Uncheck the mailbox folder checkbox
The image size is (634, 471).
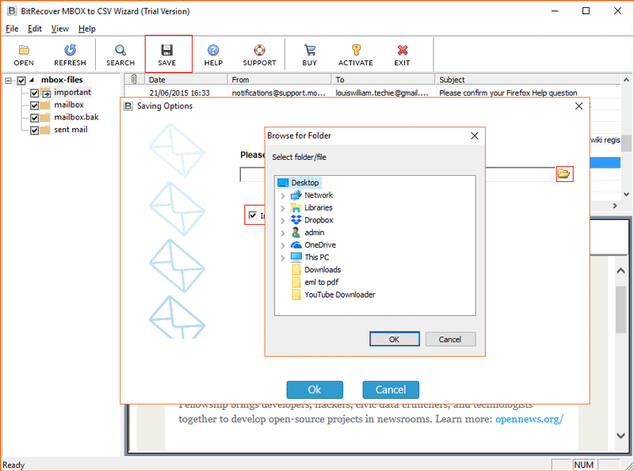click(34, 105)
